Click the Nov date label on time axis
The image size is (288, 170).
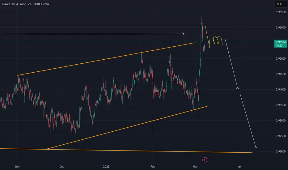click(x=17, y=167)
